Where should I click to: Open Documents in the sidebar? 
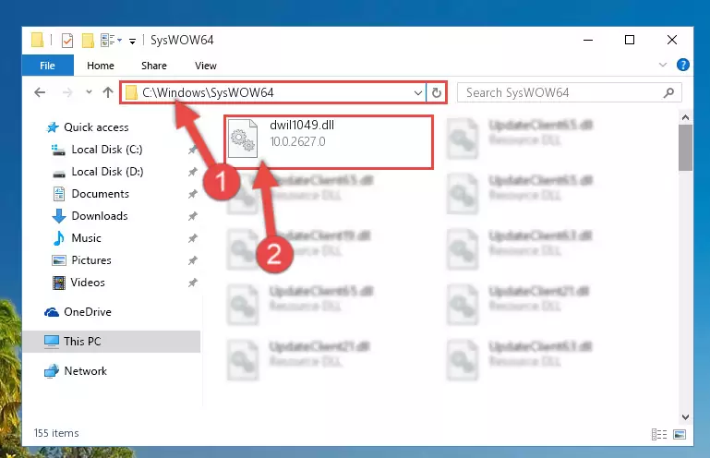point(91,194)
